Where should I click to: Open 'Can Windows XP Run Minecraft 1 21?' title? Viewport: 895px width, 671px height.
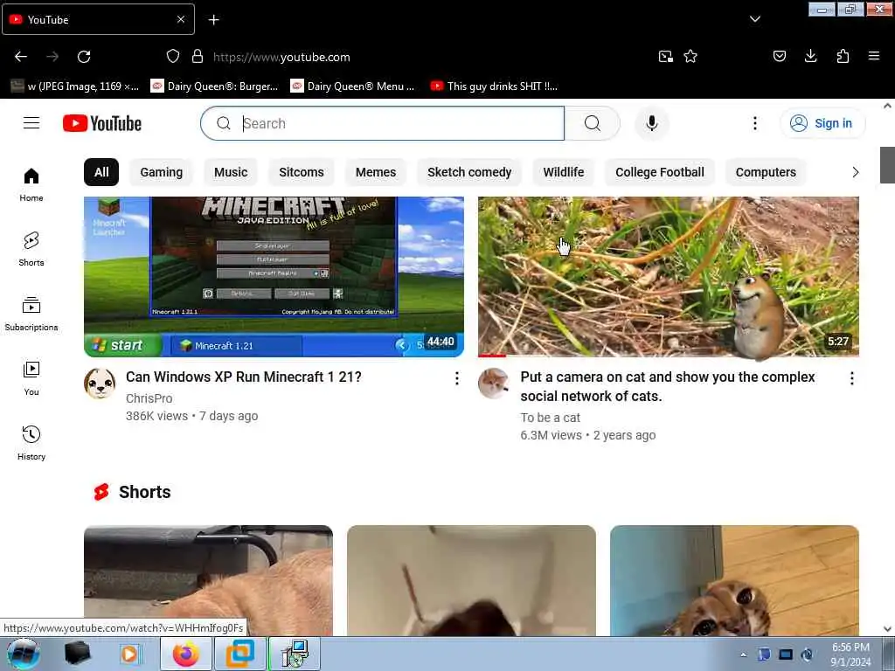[x=244, y=377]
